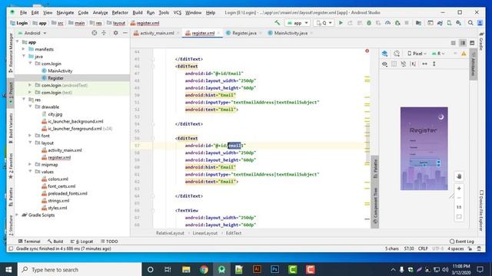Screen dimensions: 492x276
Task: Select city.jpg in drawable folder
Action: tap(55, 114)
